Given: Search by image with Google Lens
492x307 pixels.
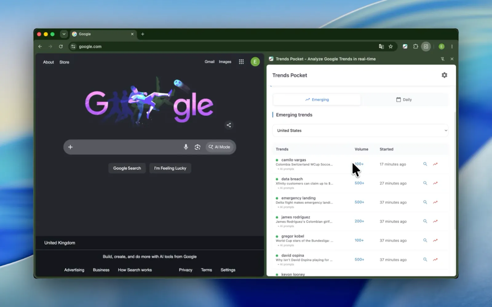Looking at the screenshot, I should pyautogui.click(x=197, y=147).
